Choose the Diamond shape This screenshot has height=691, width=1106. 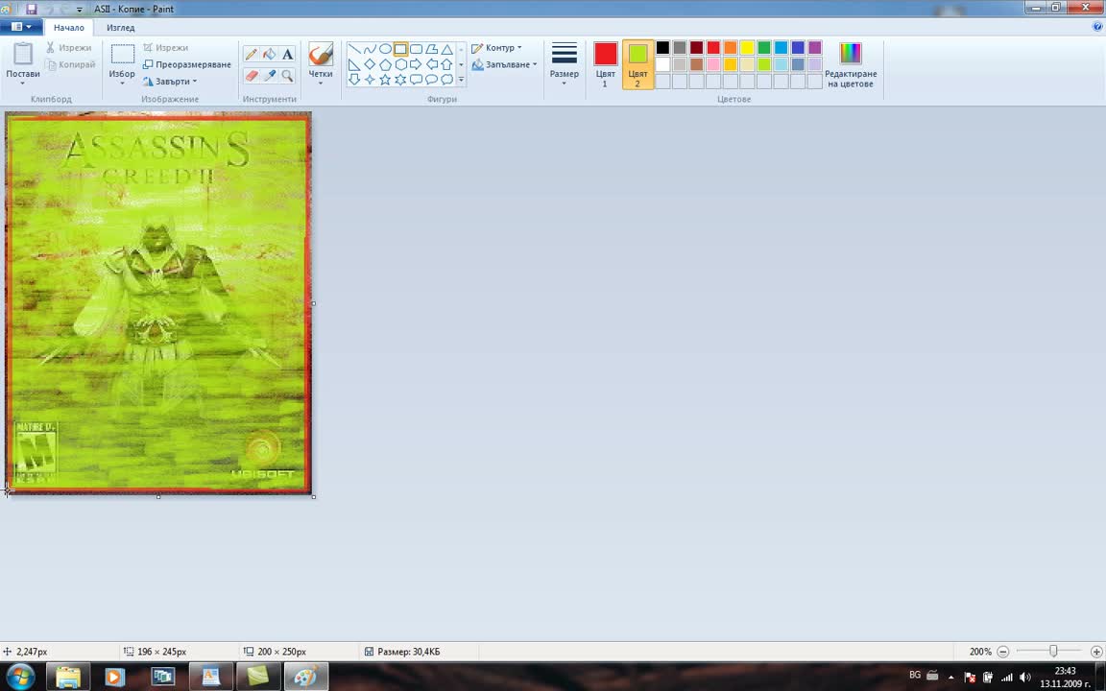(x=370, y=64)
